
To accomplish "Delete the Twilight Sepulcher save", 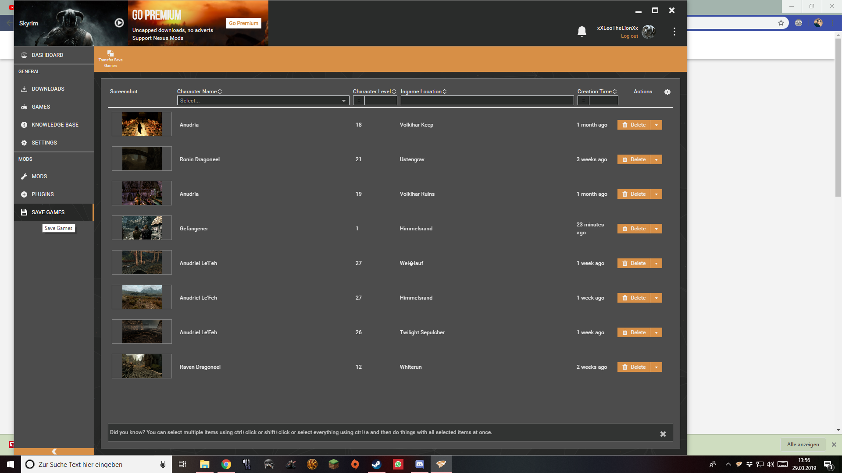I will [x=634, y=332].
